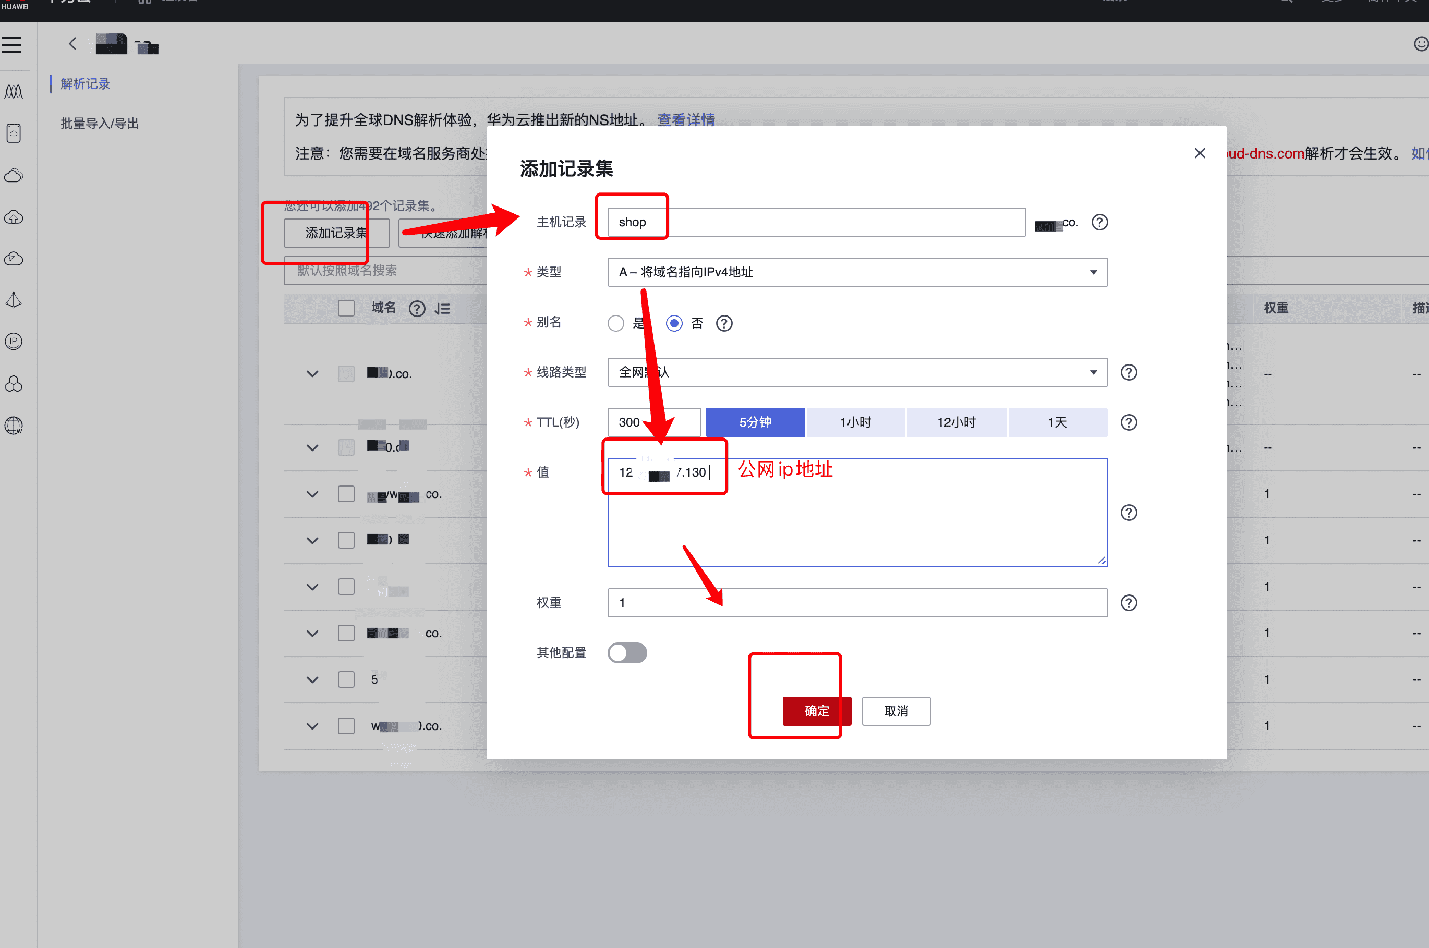Click the globe icon in left sidebar
The width and height of the screenshot is (1429, 948).
[14, 426]
